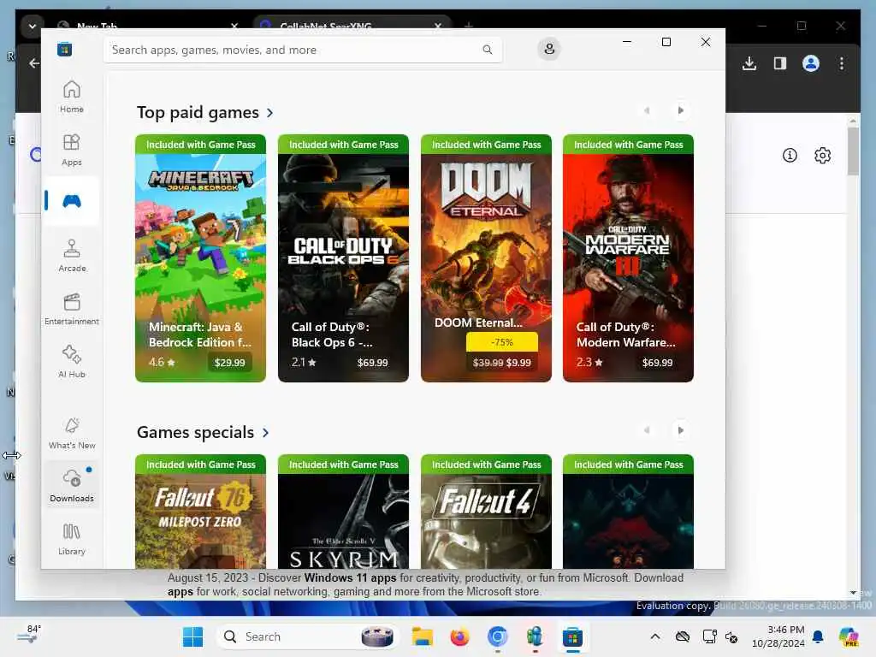Open Chrome profile avatar
Viewport: 876px width, 657px height.
[811, 63]
